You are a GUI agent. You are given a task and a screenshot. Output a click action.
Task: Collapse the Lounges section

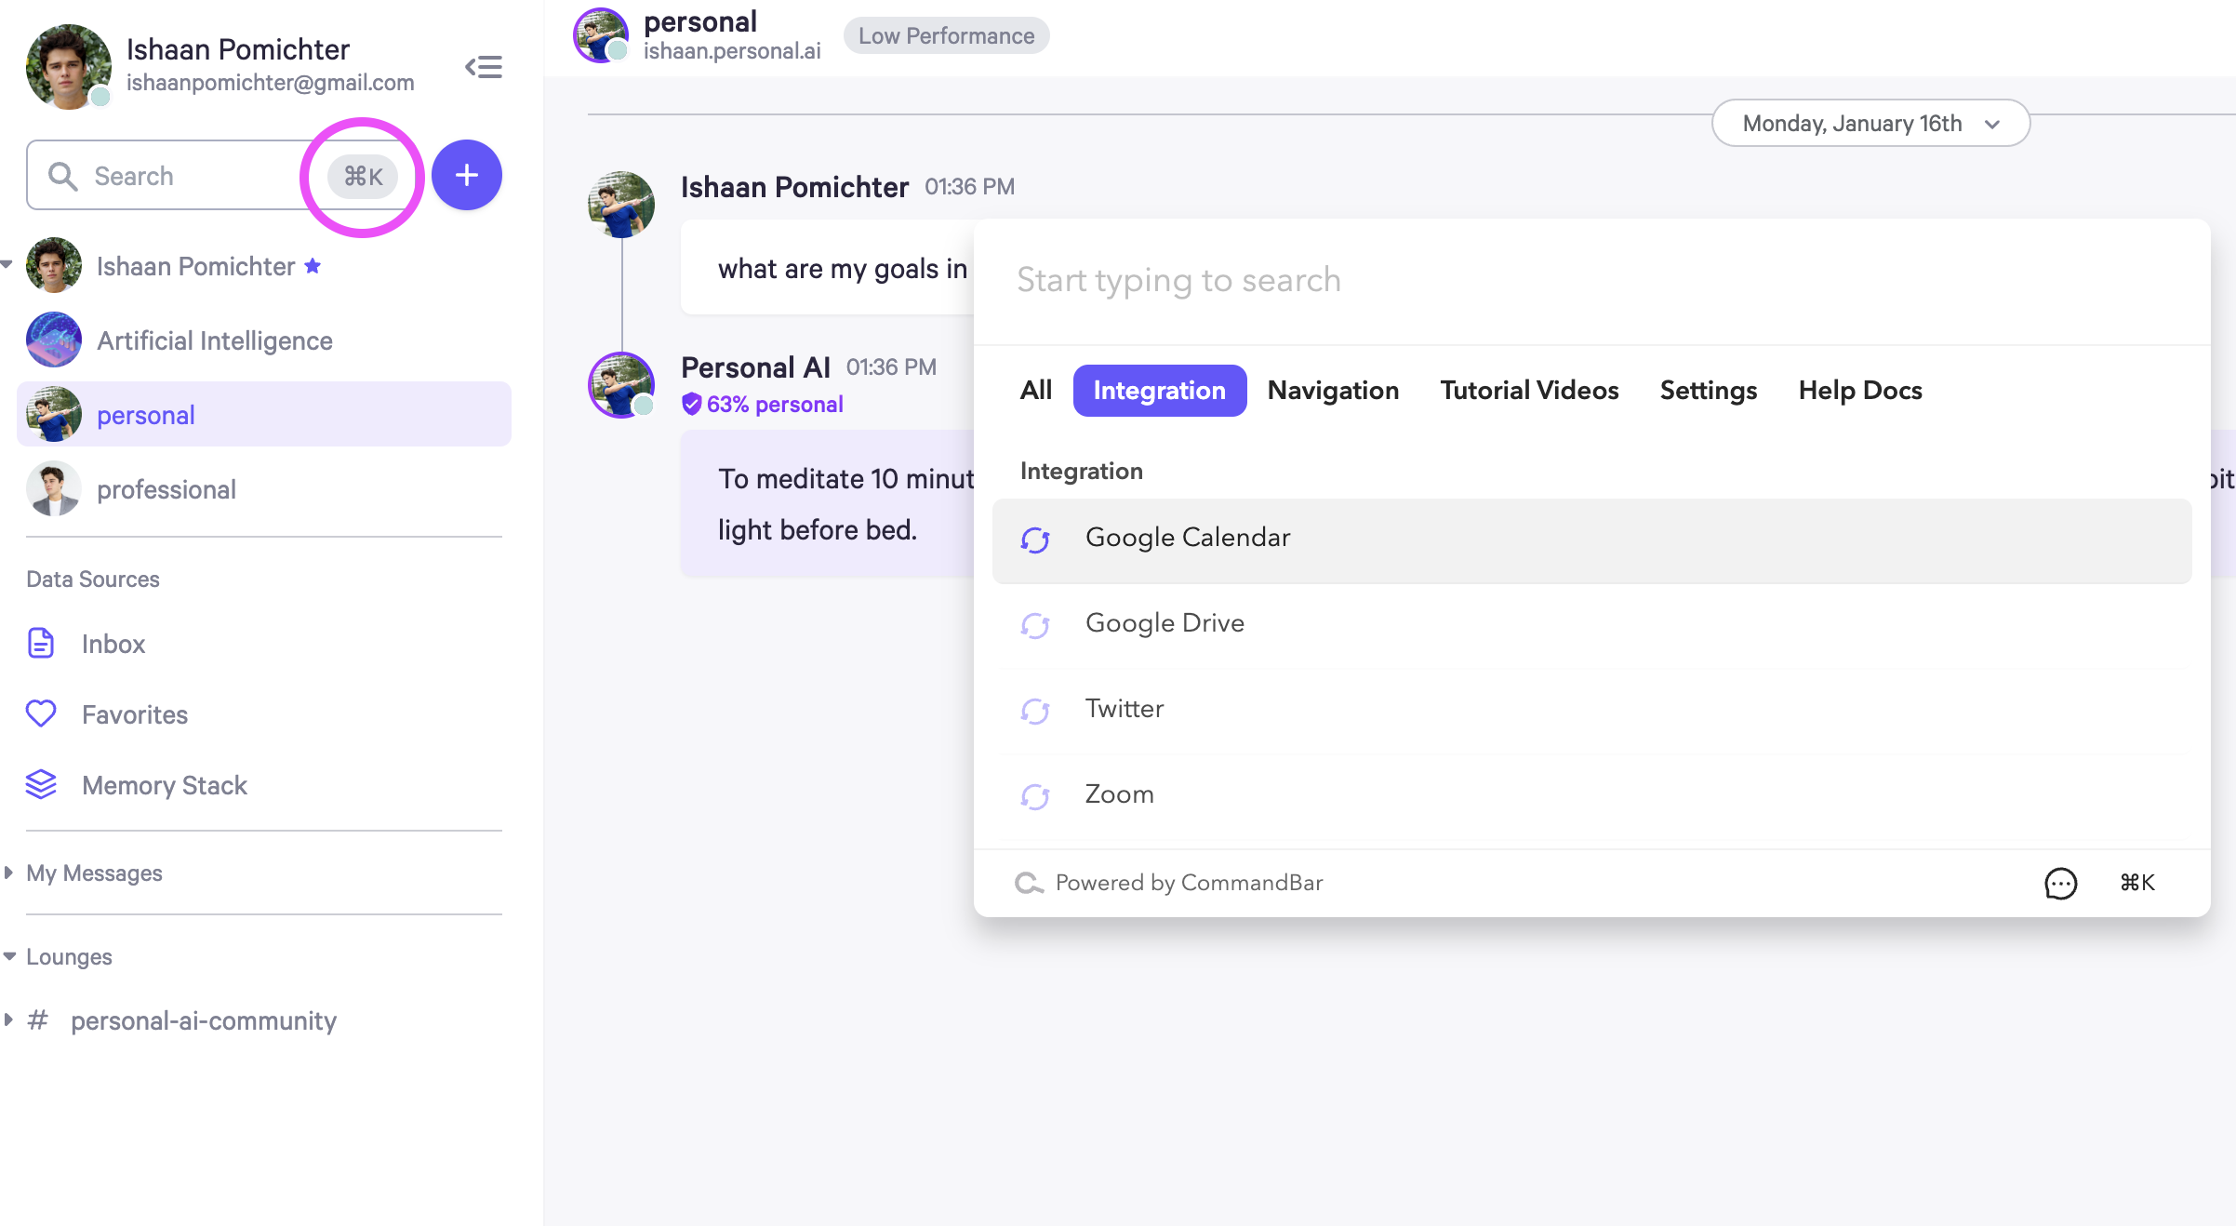[9, 956]
